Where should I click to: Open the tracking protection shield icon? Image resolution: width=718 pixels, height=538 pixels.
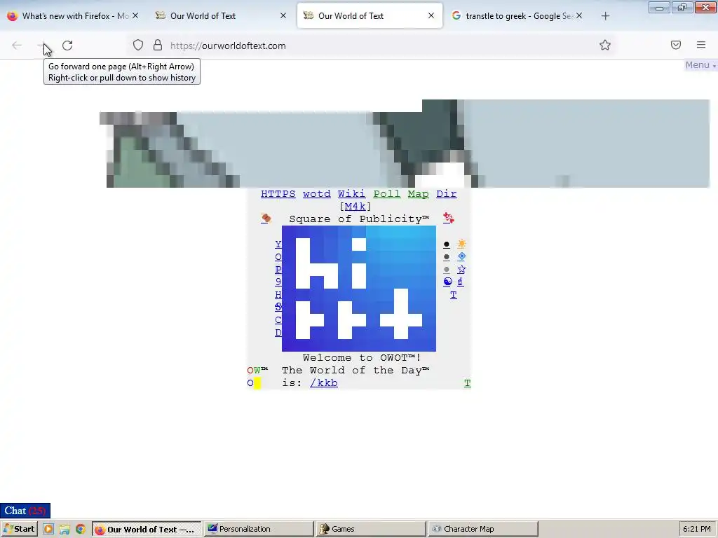coord(138,45)
